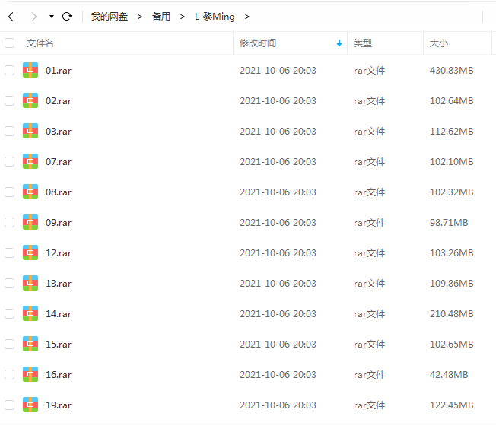Expand the breadcrumb chevron after L-黎Ming

[x=247, y=16]
